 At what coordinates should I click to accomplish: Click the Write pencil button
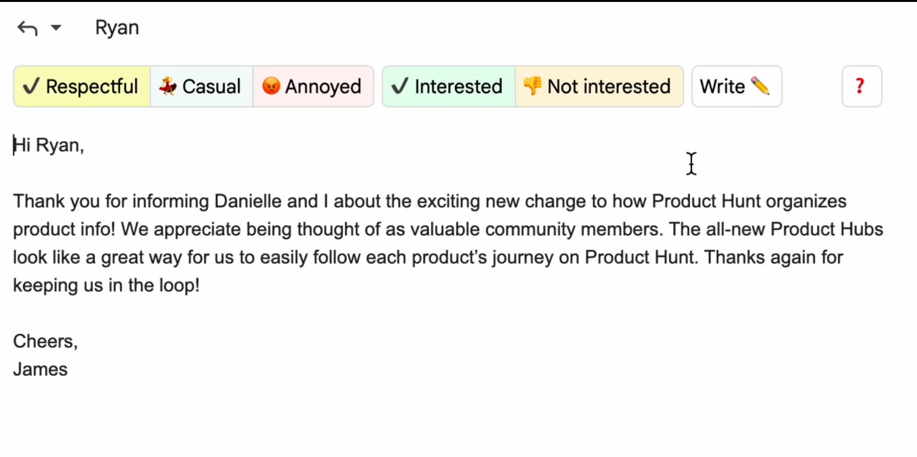(x=737, y=87)
